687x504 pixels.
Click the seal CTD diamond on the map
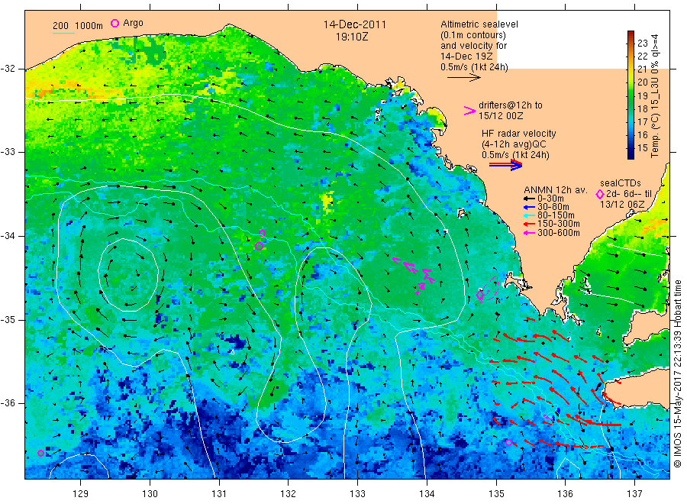[x=480, y=295]
